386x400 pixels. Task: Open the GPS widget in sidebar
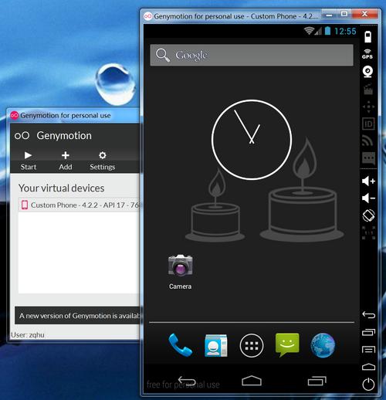coord(367,54)
